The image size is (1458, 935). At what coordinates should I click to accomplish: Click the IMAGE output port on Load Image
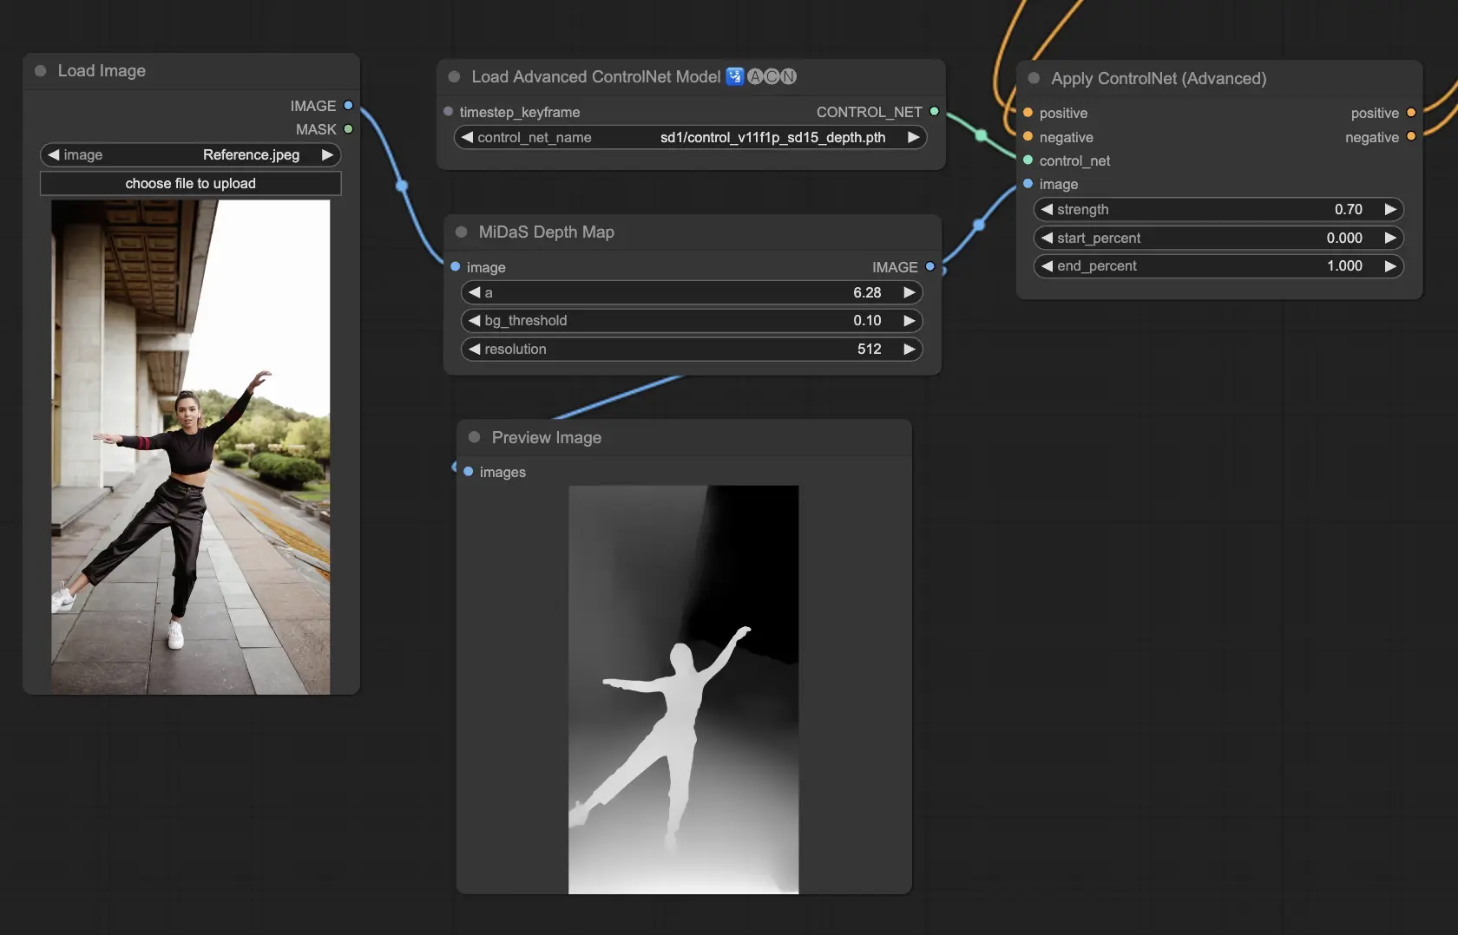pos(348,106)
